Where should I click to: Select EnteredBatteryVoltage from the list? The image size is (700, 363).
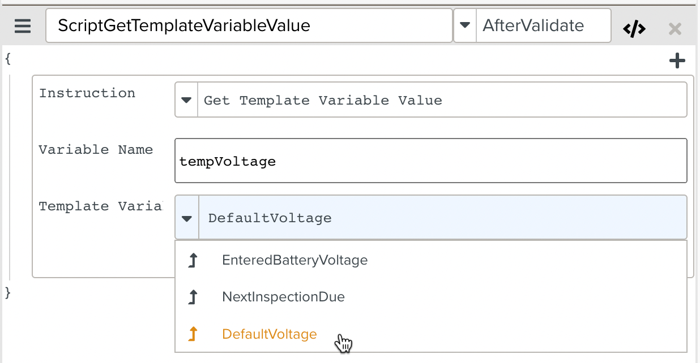click(x=294, y=261)
